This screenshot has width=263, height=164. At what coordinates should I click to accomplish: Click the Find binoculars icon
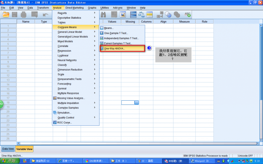tap(103, 15)
